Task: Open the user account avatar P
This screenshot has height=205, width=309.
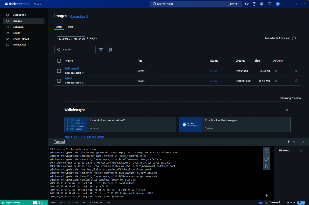Action: pyautogui.click(x=278, y=4)
